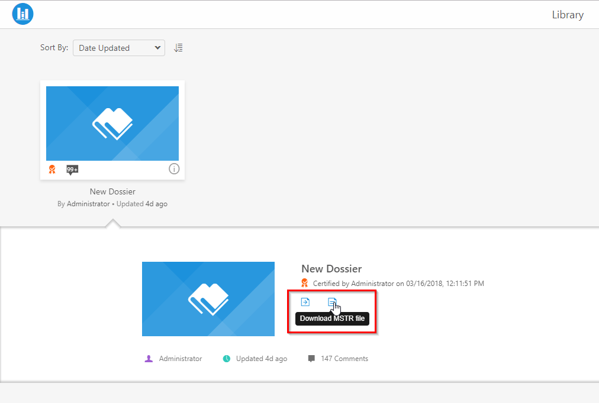Collapse the New Dossier details panel pointer
The height and width of the screenshot is (403, 599).
tap(112, 223)
